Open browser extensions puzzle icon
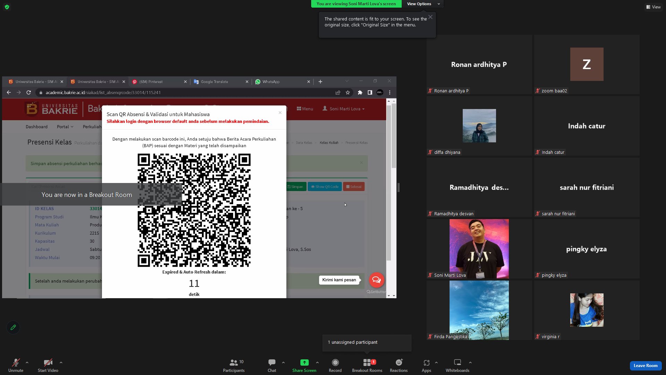 point(360,92)
